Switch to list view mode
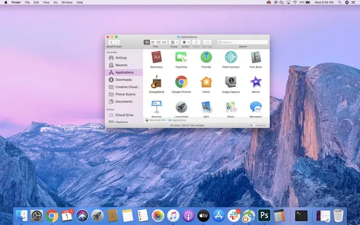The height and width of the screenshot is (225, 360). pos(153,42)
